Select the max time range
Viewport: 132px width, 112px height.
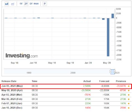click(36, 4)
